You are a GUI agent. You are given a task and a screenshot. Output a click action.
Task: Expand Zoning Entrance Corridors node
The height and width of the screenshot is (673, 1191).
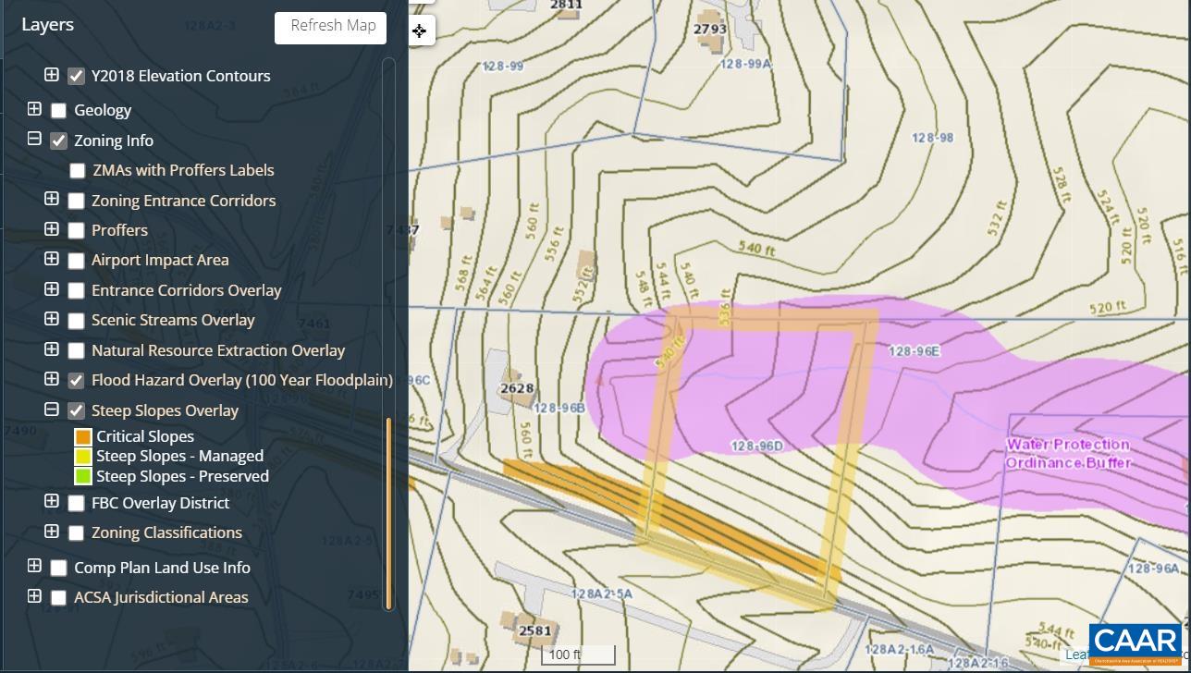coord(52,200)
